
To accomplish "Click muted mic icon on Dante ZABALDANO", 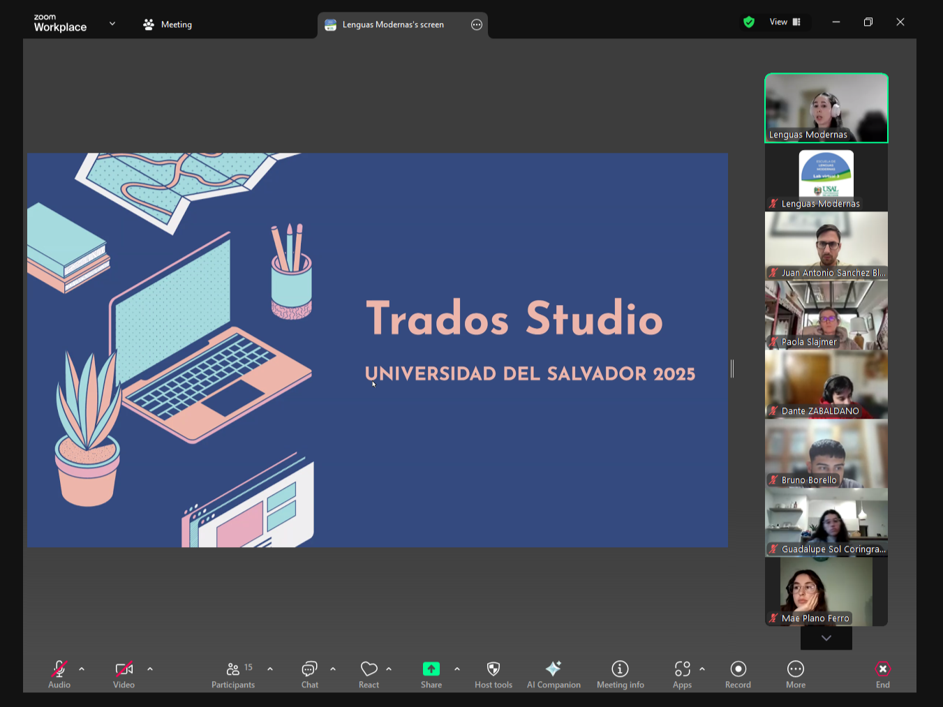I will (x=773, y=411).
